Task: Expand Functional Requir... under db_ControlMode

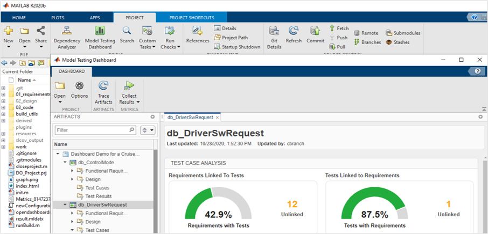Action: coord(72,171)
